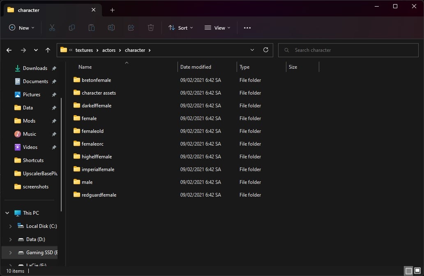Expand Gaming SSD drive node

coord(11,253)
